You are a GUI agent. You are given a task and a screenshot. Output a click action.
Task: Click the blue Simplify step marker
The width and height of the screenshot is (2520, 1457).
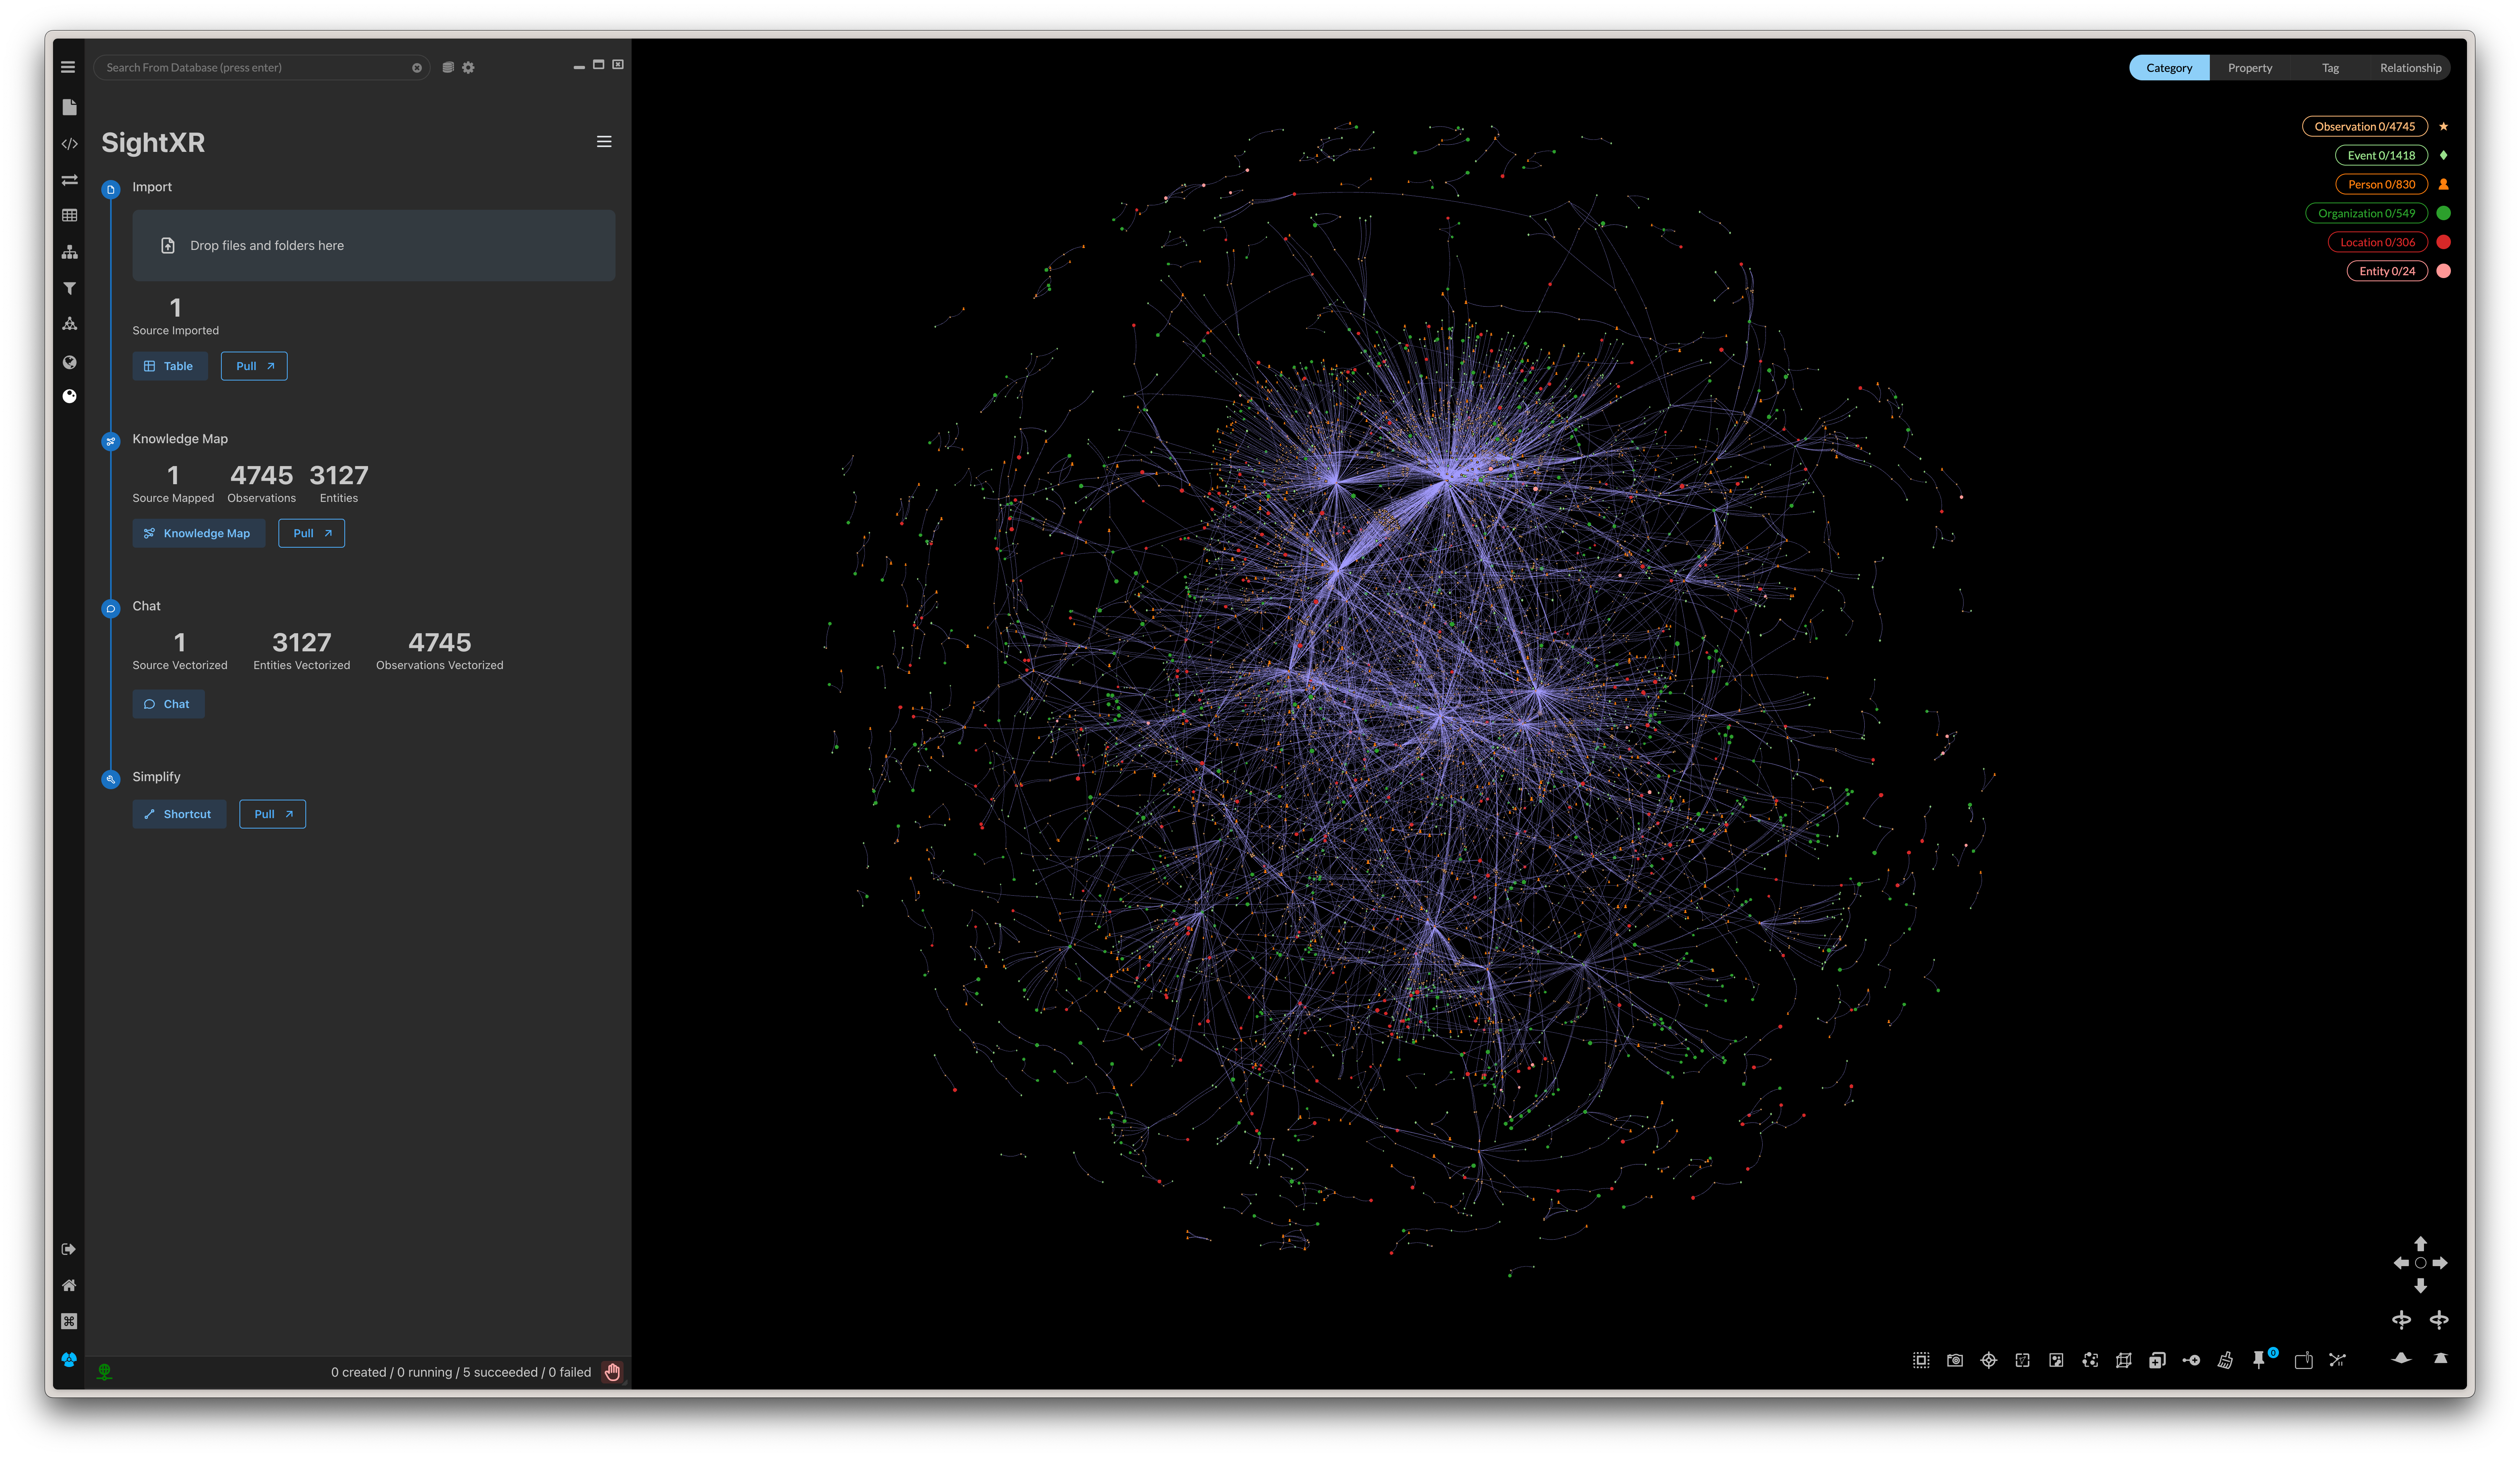tap(111, 779)
